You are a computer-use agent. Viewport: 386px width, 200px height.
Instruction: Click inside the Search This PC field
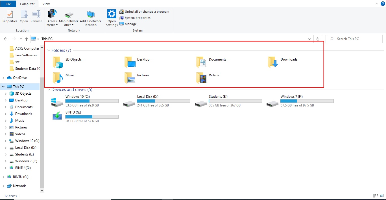354,39
